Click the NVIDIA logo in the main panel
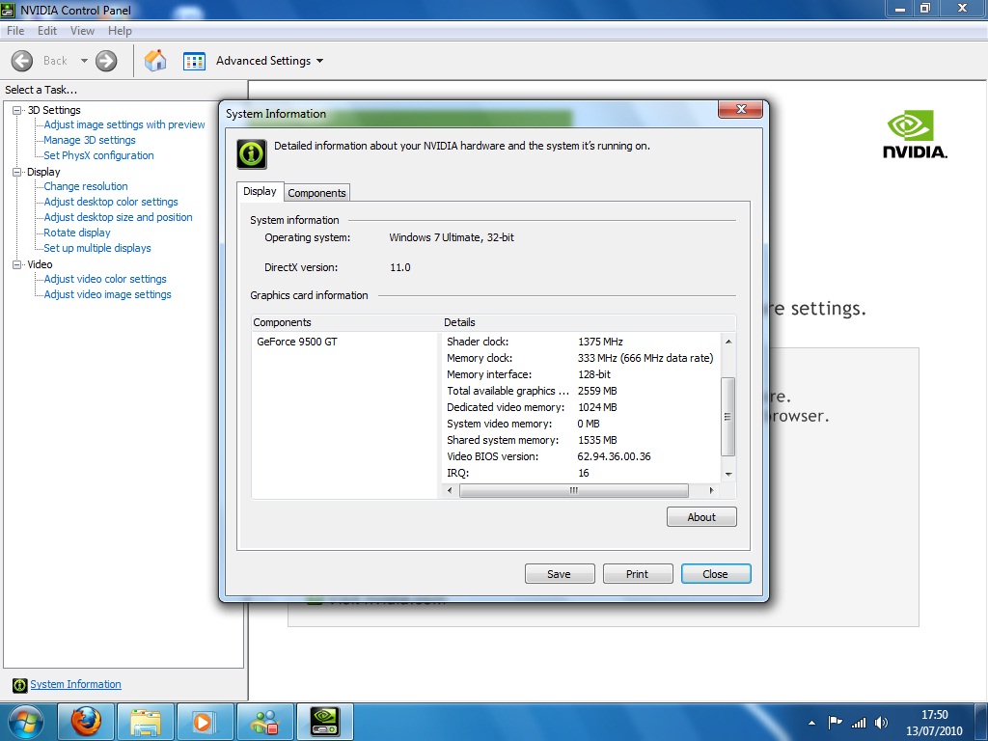988x741 pixels. [x=915, y=135]
